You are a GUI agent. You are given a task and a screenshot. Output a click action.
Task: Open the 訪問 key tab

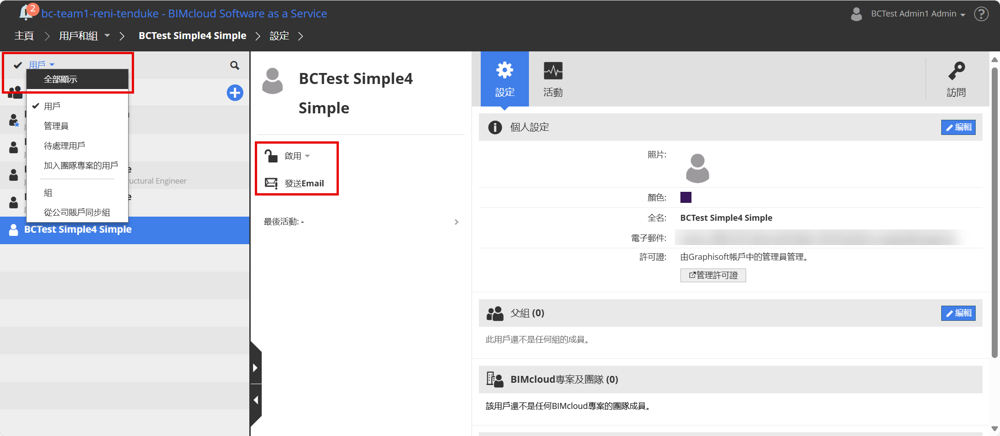pyautogui.click(x=956, y=79)
